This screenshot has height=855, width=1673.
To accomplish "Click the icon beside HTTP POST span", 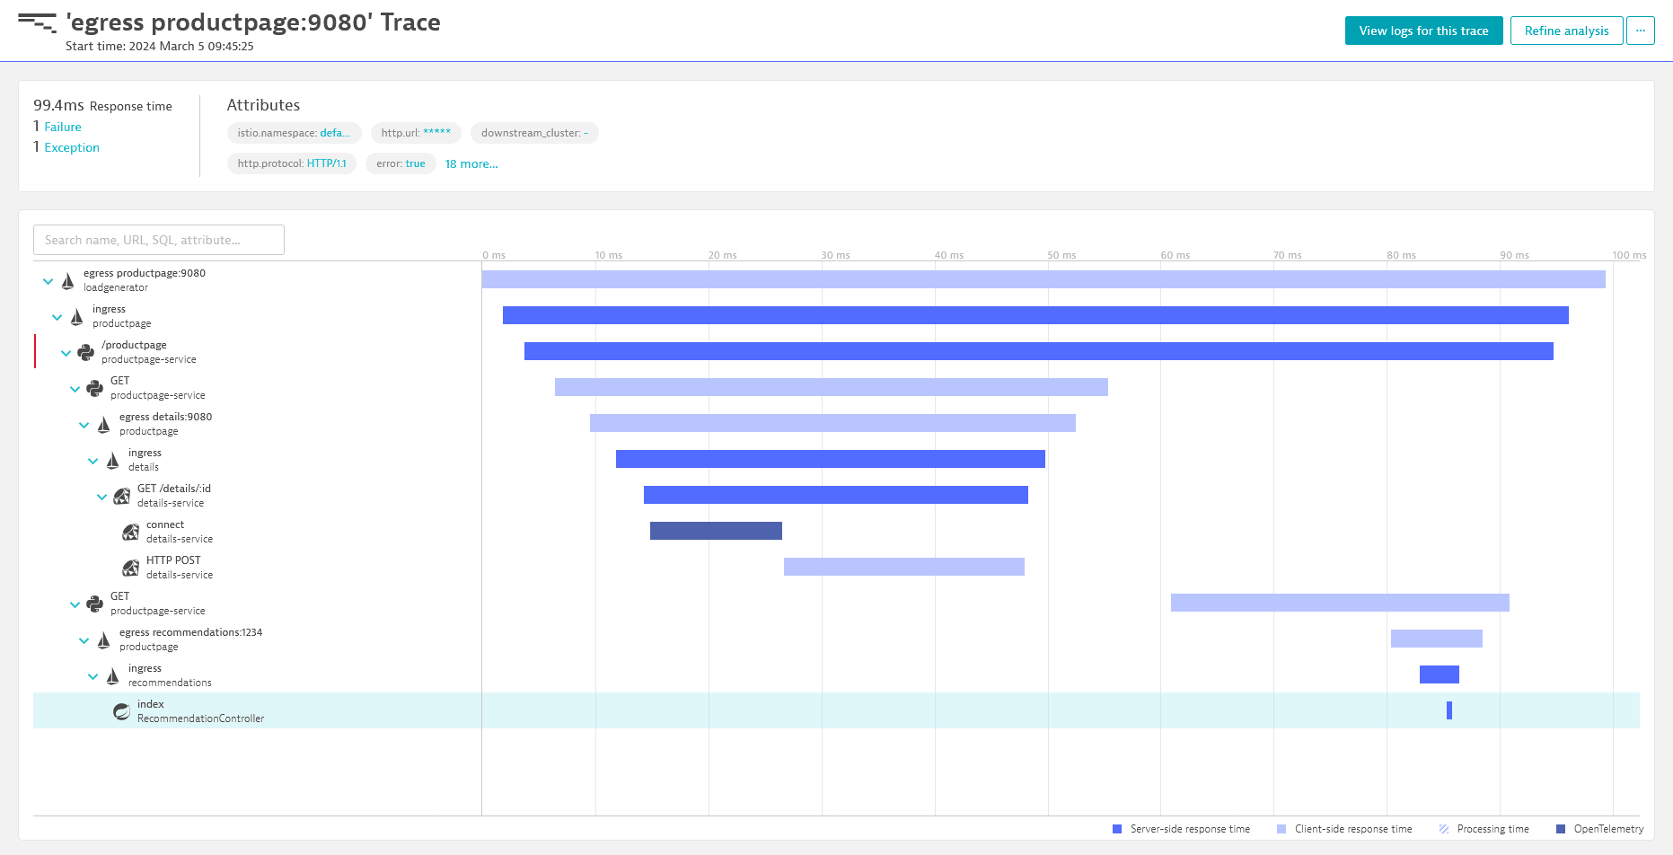I will pyautogui.click(x=131, y=569).
